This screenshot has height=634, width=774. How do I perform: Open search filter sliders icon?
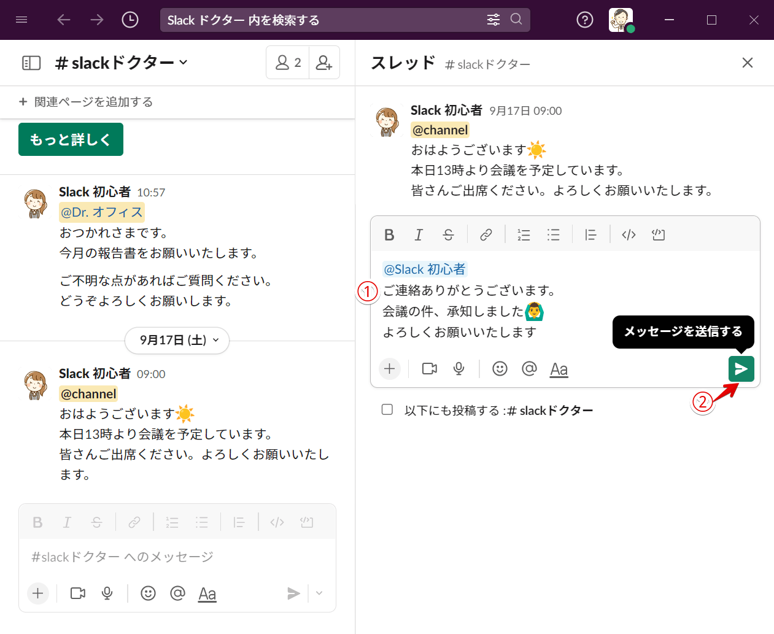coord(493,20)
